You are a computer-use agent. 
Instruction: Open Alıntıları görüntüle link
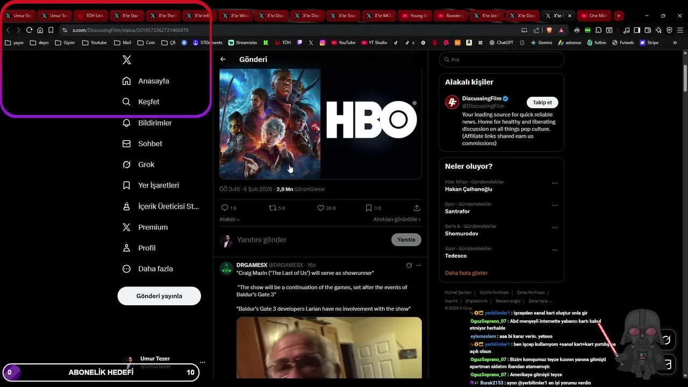coord(397,219)
